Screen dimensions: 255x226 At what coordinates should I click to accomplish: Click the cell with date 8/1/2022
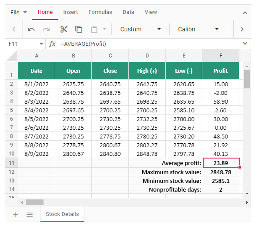pos(37,84)
